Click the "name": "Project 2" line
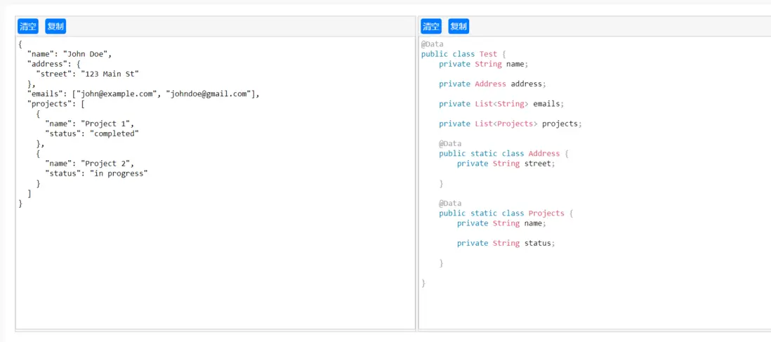 coord(89,164)
